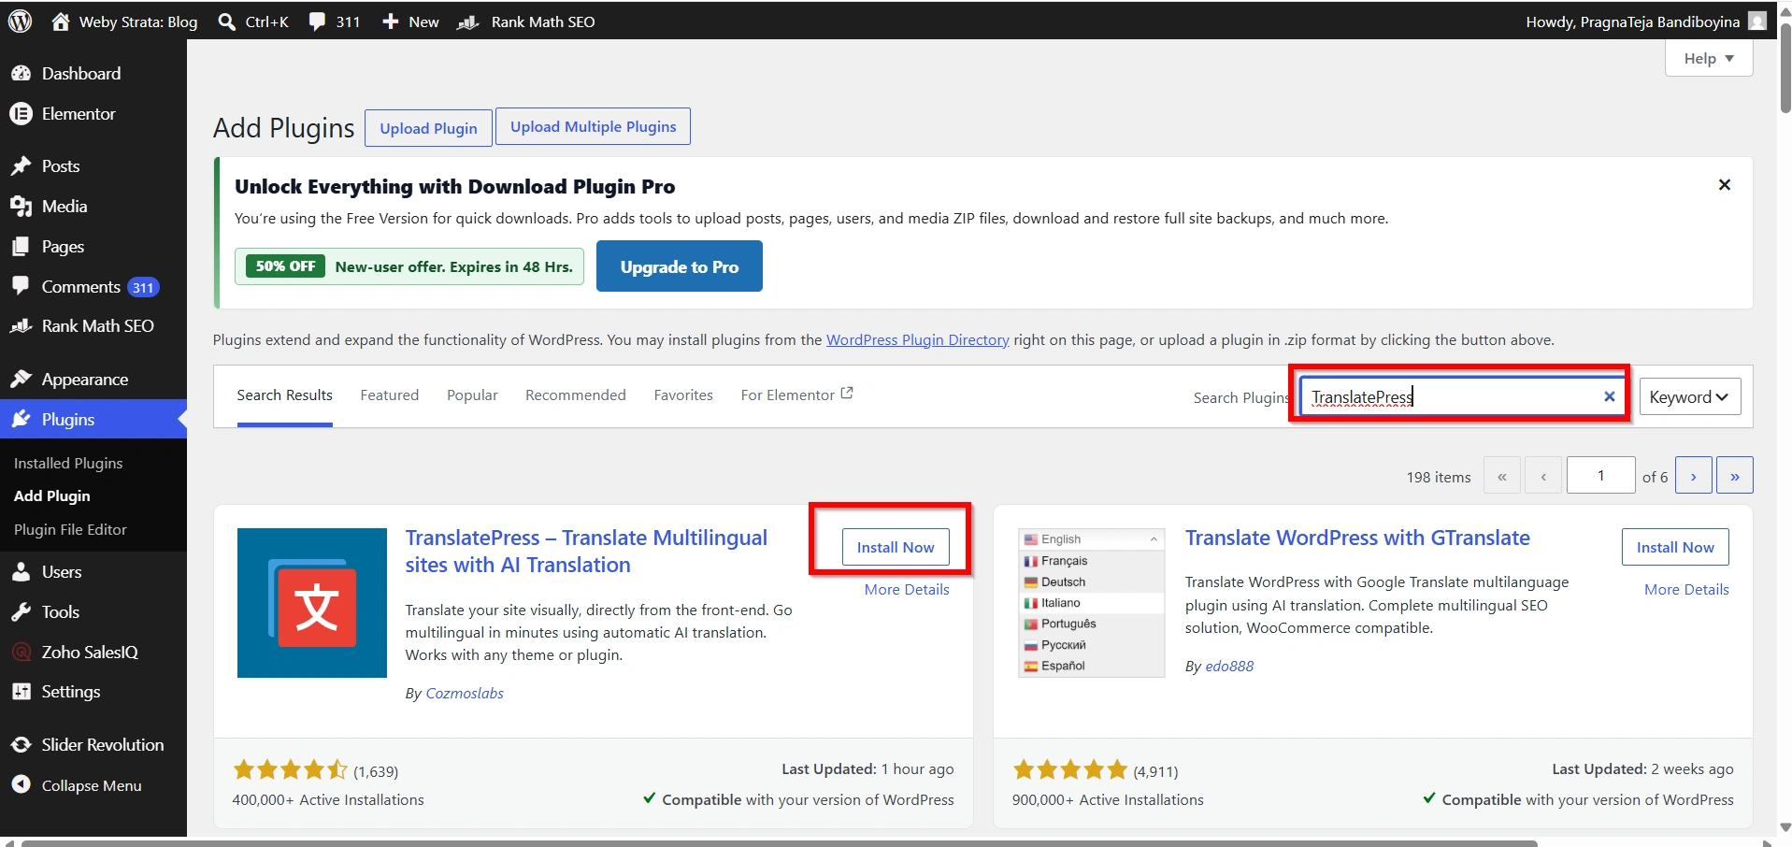Click the Plugins plug icon in sidebar

(21, 419)
